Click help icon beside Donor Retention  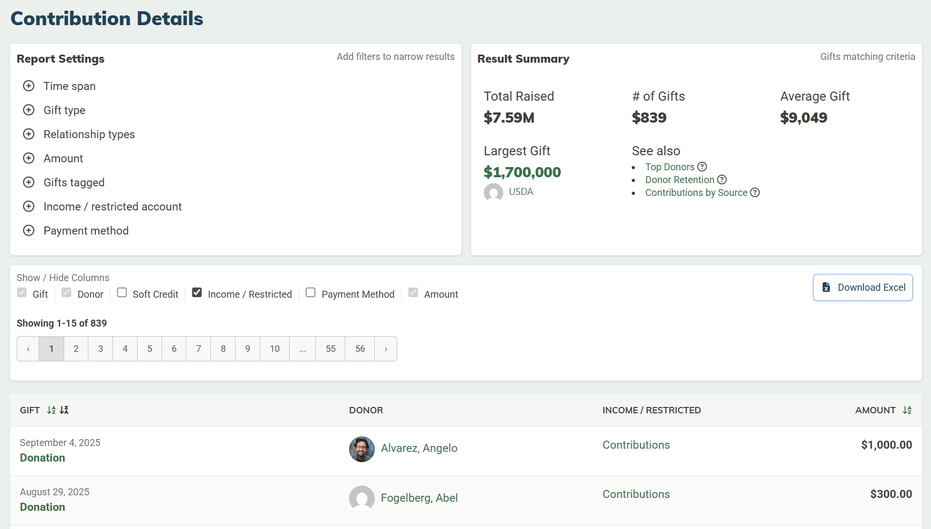(722, 180)
